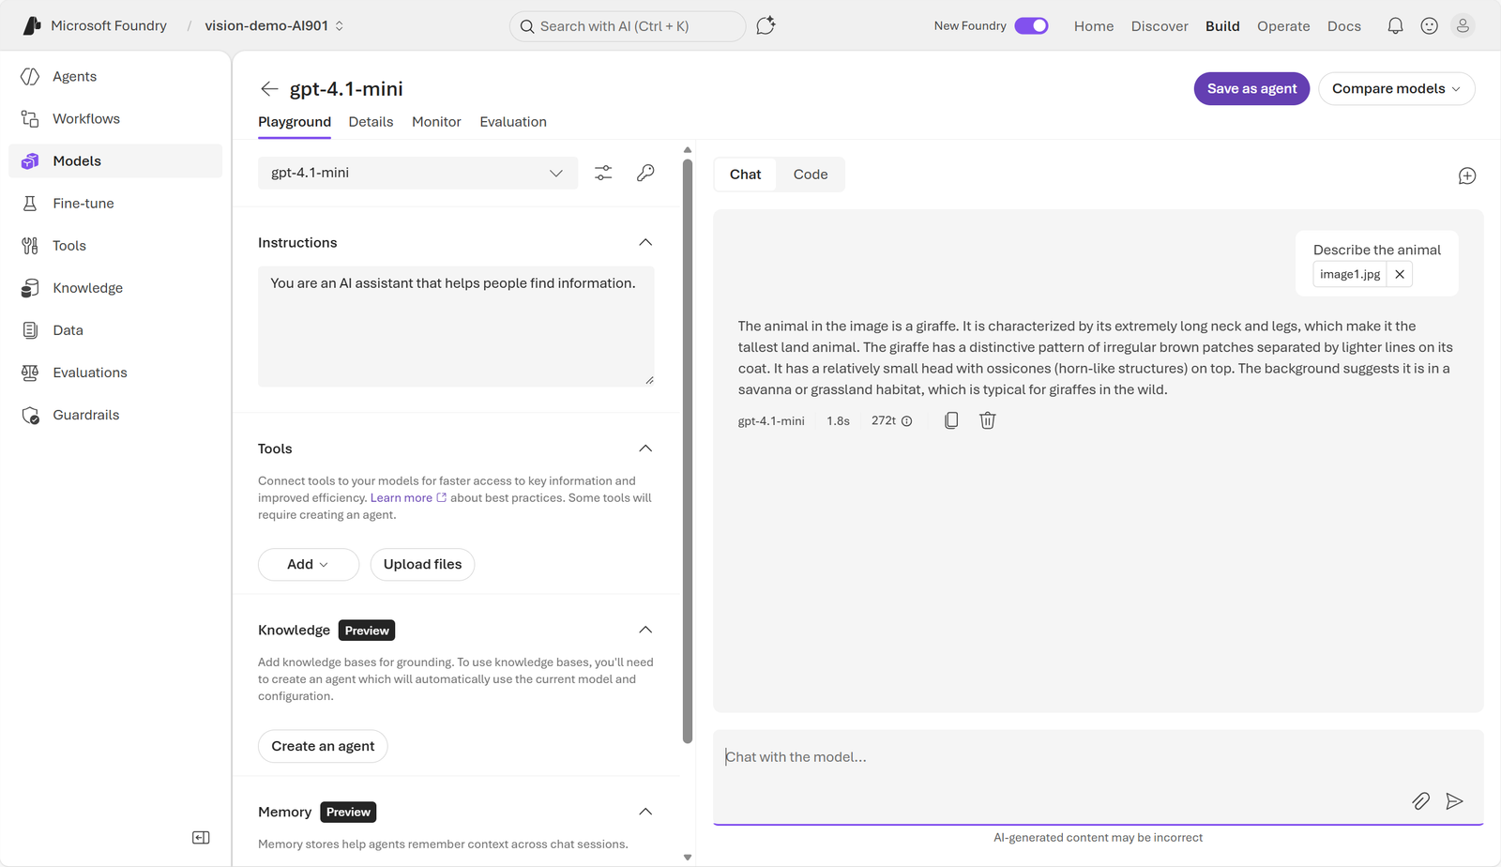
Task: Switch to the Monitor tab
Action: 436,122
